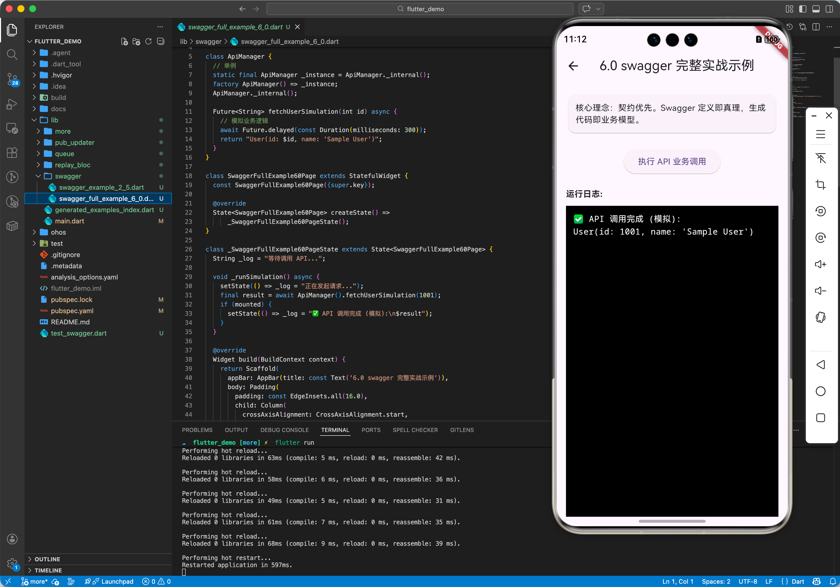
Task: Toggle secondary side bar layout icon
Action: click(829, 9)
